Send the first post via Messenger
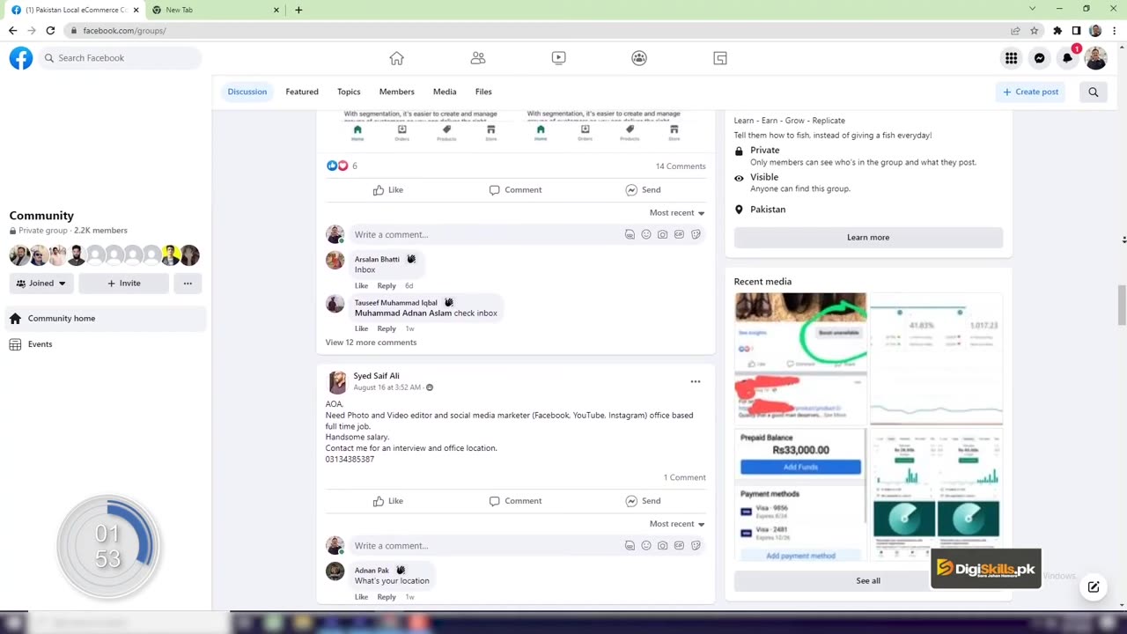This screenshot has height=634, width=1127. coord(643,190)
